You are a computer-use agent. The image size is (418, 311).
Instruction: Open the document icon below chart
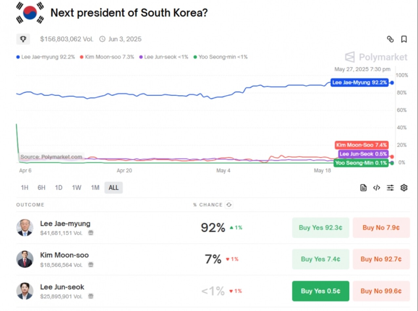(x=363, y=188)
